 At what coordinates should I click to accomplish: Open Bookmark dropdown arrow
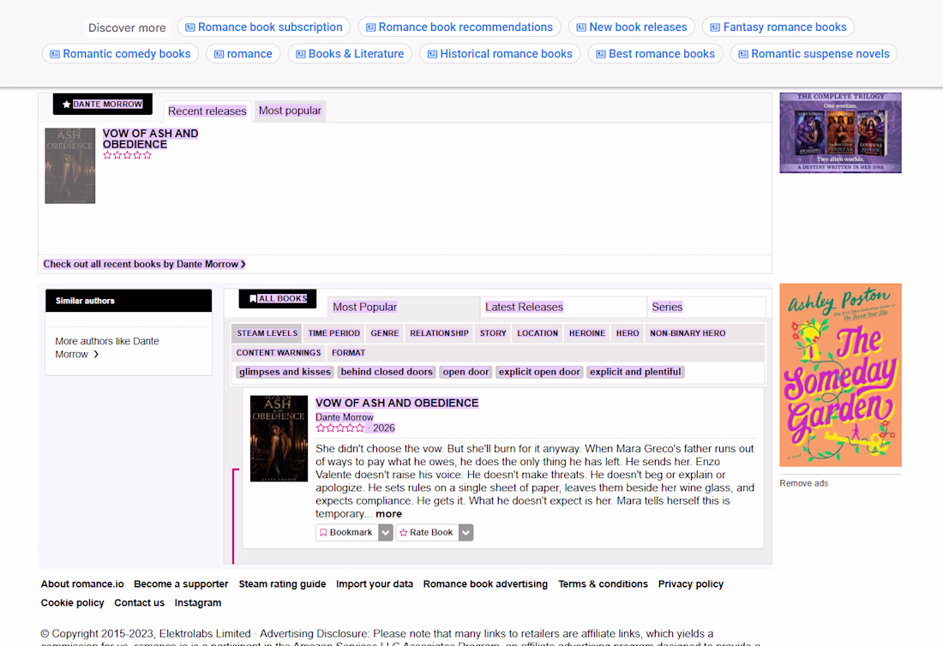386,532
